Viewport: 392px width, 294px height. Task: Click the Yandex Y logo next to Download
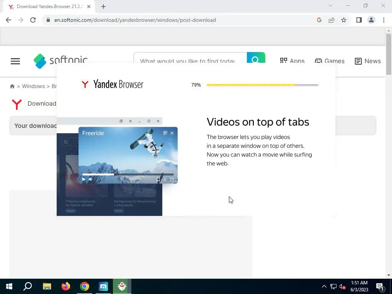(17, 104)
